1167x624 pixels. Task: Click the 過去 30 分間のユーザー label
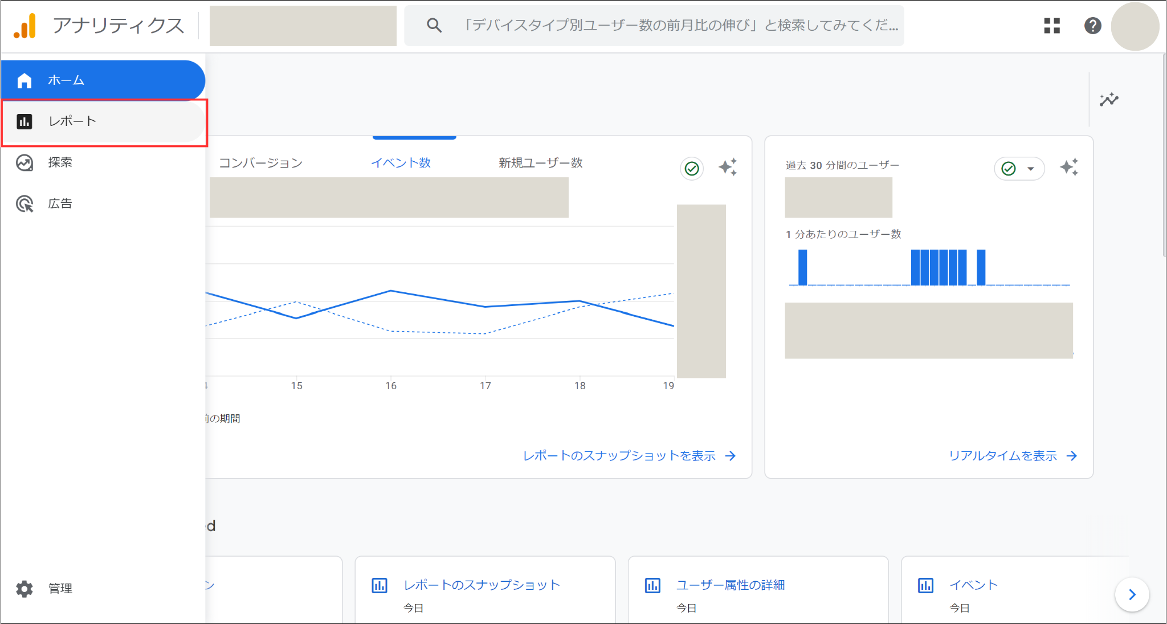842,165
